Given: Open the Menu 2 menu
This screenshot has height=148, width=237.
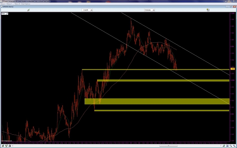Looking at the screenshot, I should pos(9,4).
